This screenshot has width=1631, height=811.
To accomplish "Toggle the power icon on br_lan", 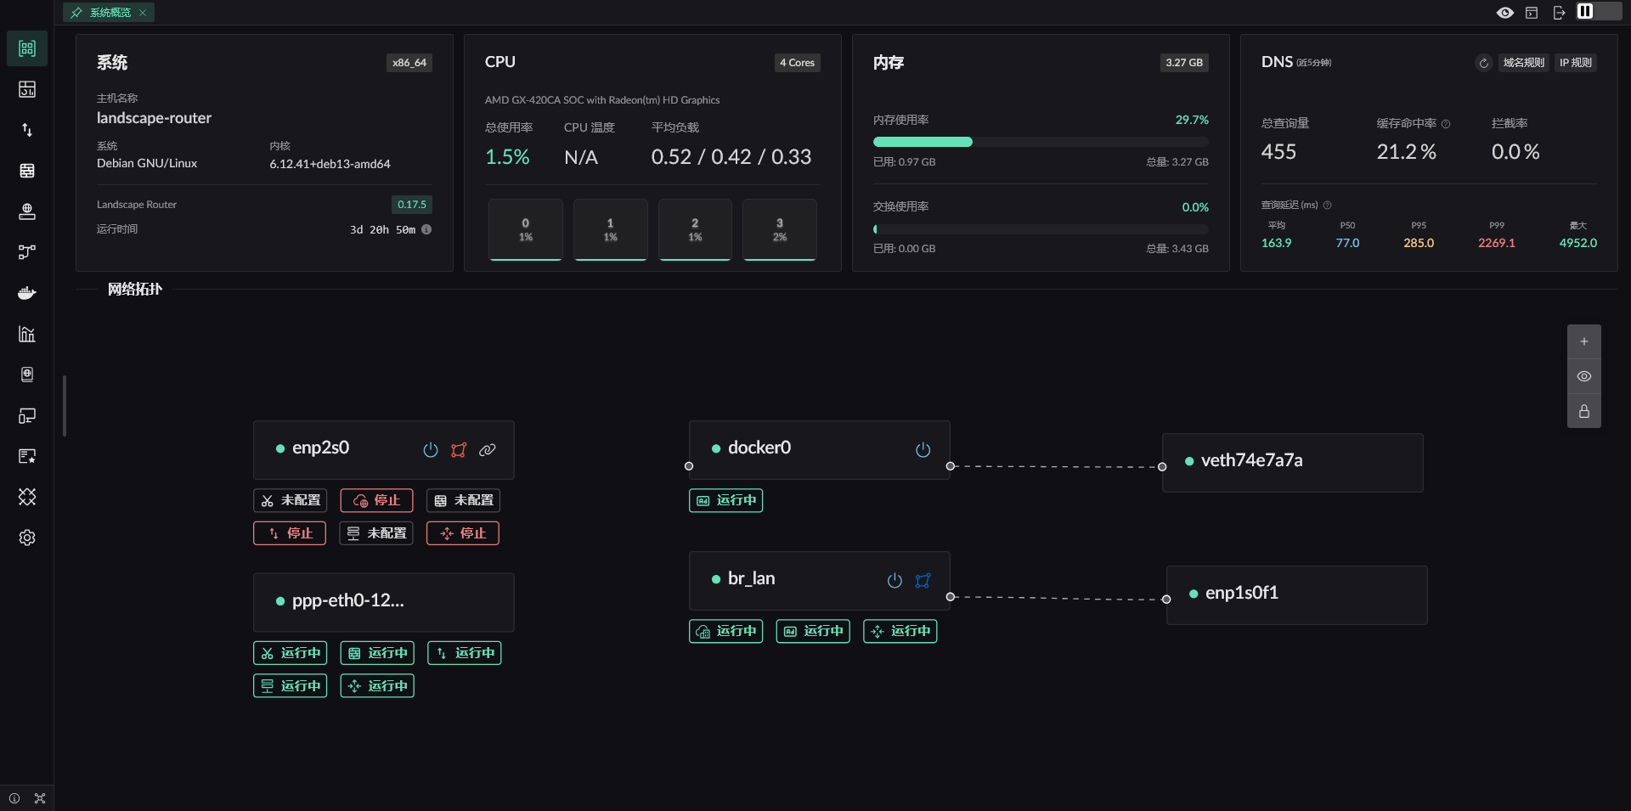I will click(895, 581).
